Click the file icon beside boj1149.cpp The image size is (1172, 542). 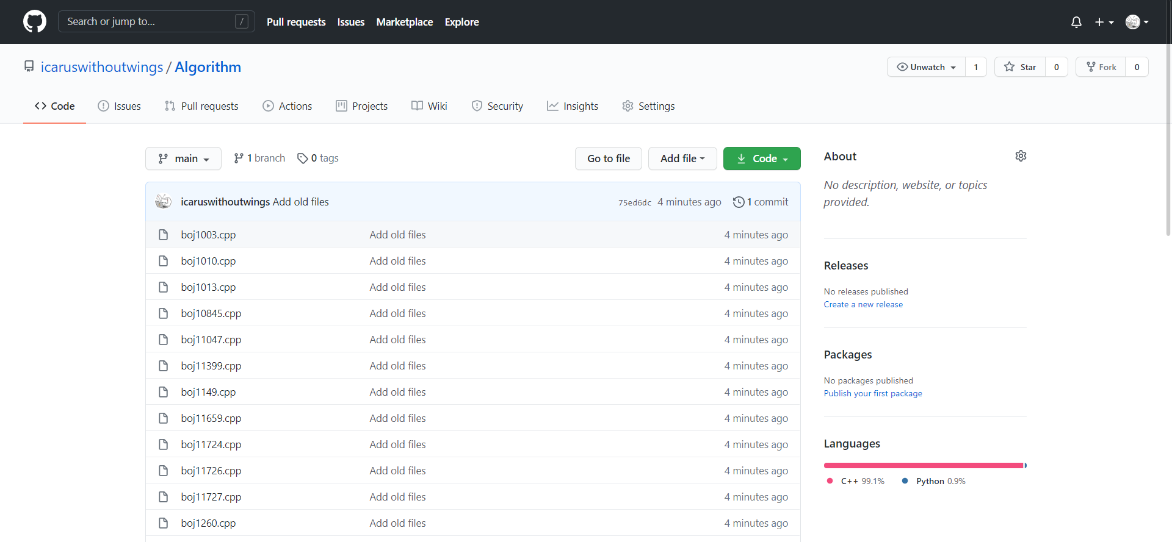pyautogui.click(x=163, y=392)
